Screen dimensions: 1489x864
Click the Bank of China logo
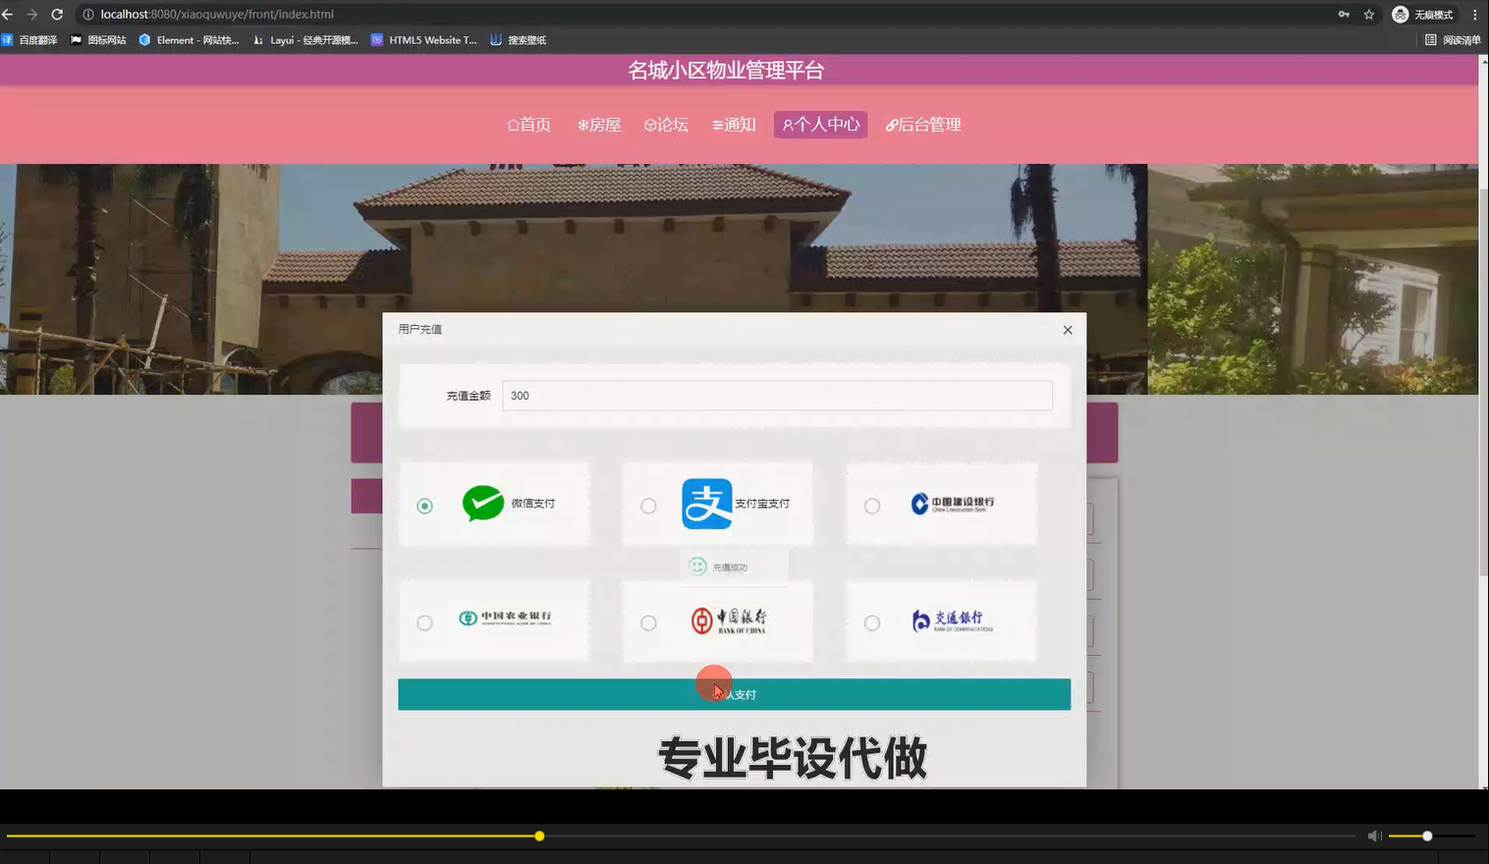click(729, 621)
